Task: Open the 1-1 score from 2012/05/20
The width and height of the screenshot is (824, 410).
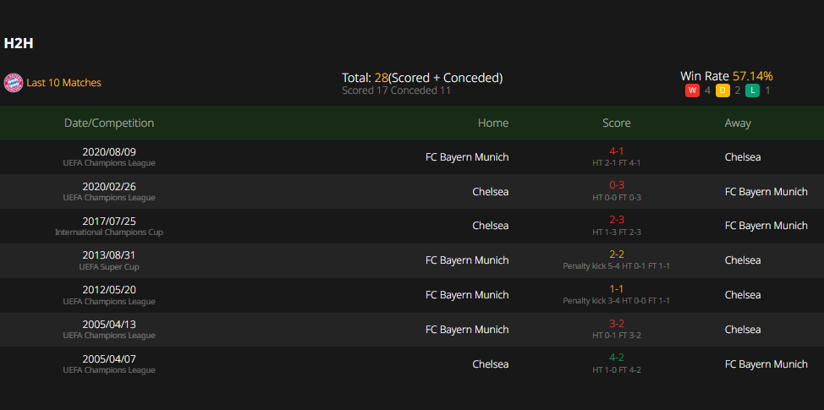Action: click(x=617, y=289)
